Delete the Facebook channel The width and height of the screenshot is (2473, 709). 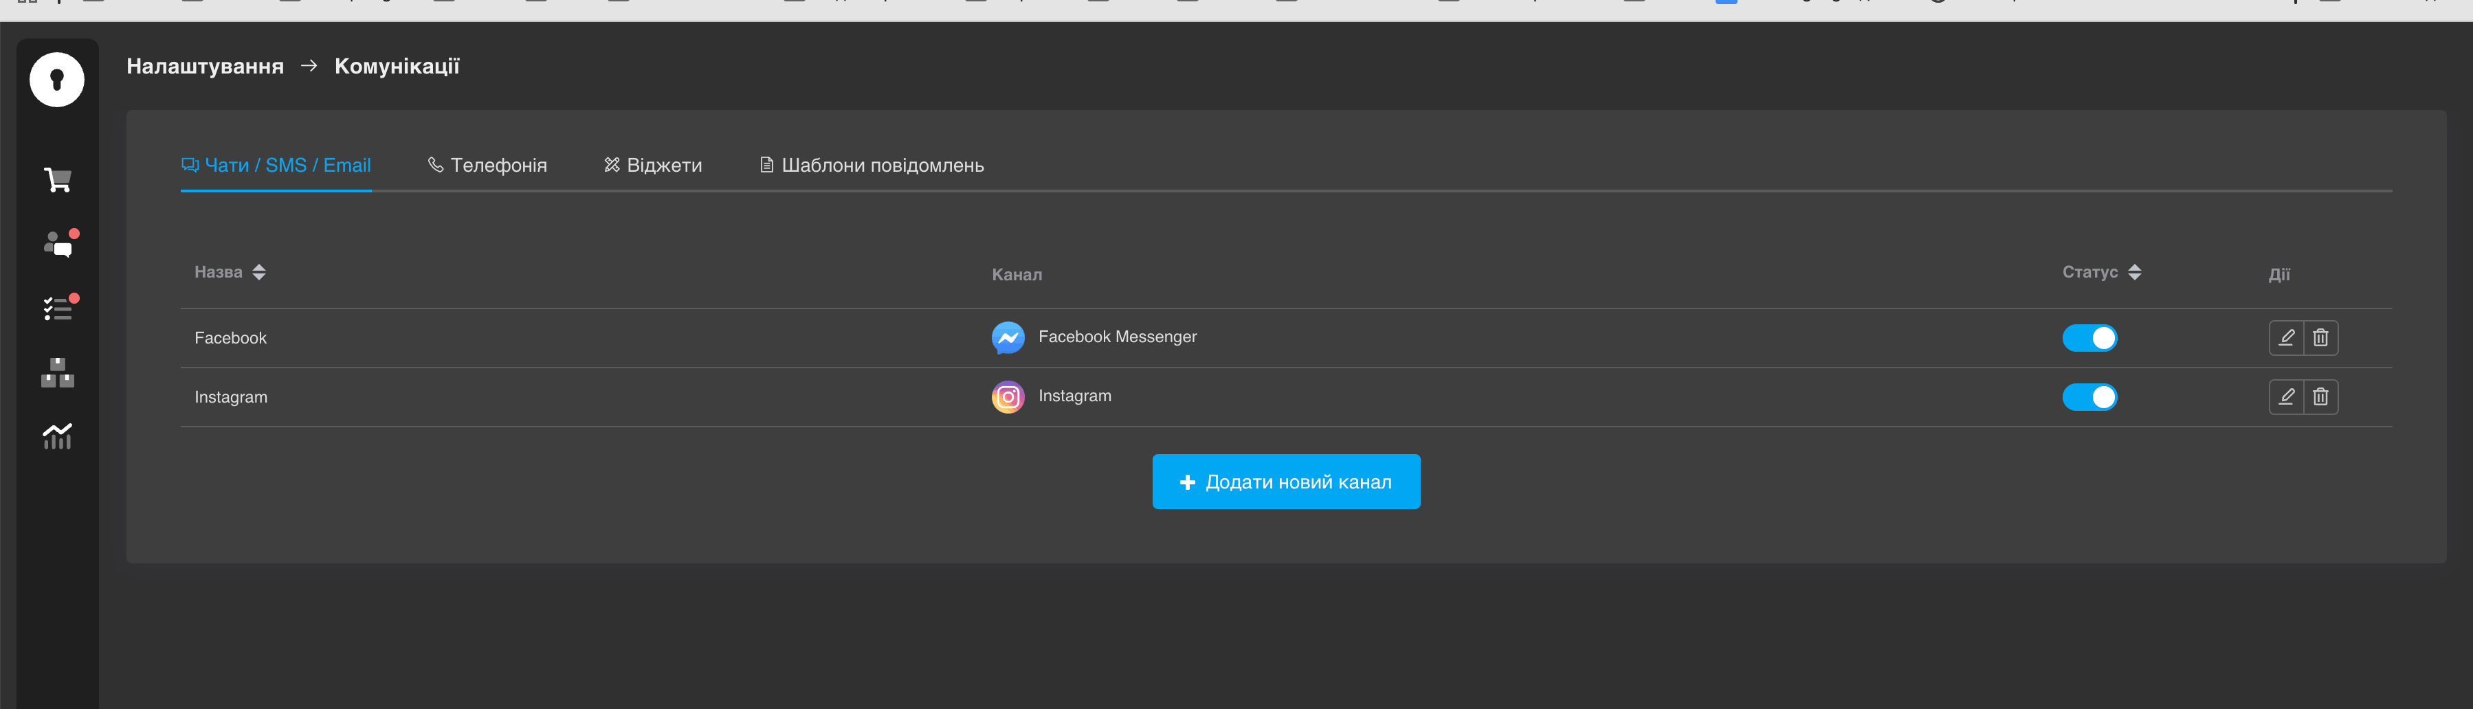(x=2320, y=338)
